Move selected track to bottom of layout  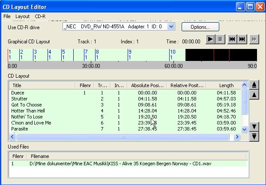254,136
